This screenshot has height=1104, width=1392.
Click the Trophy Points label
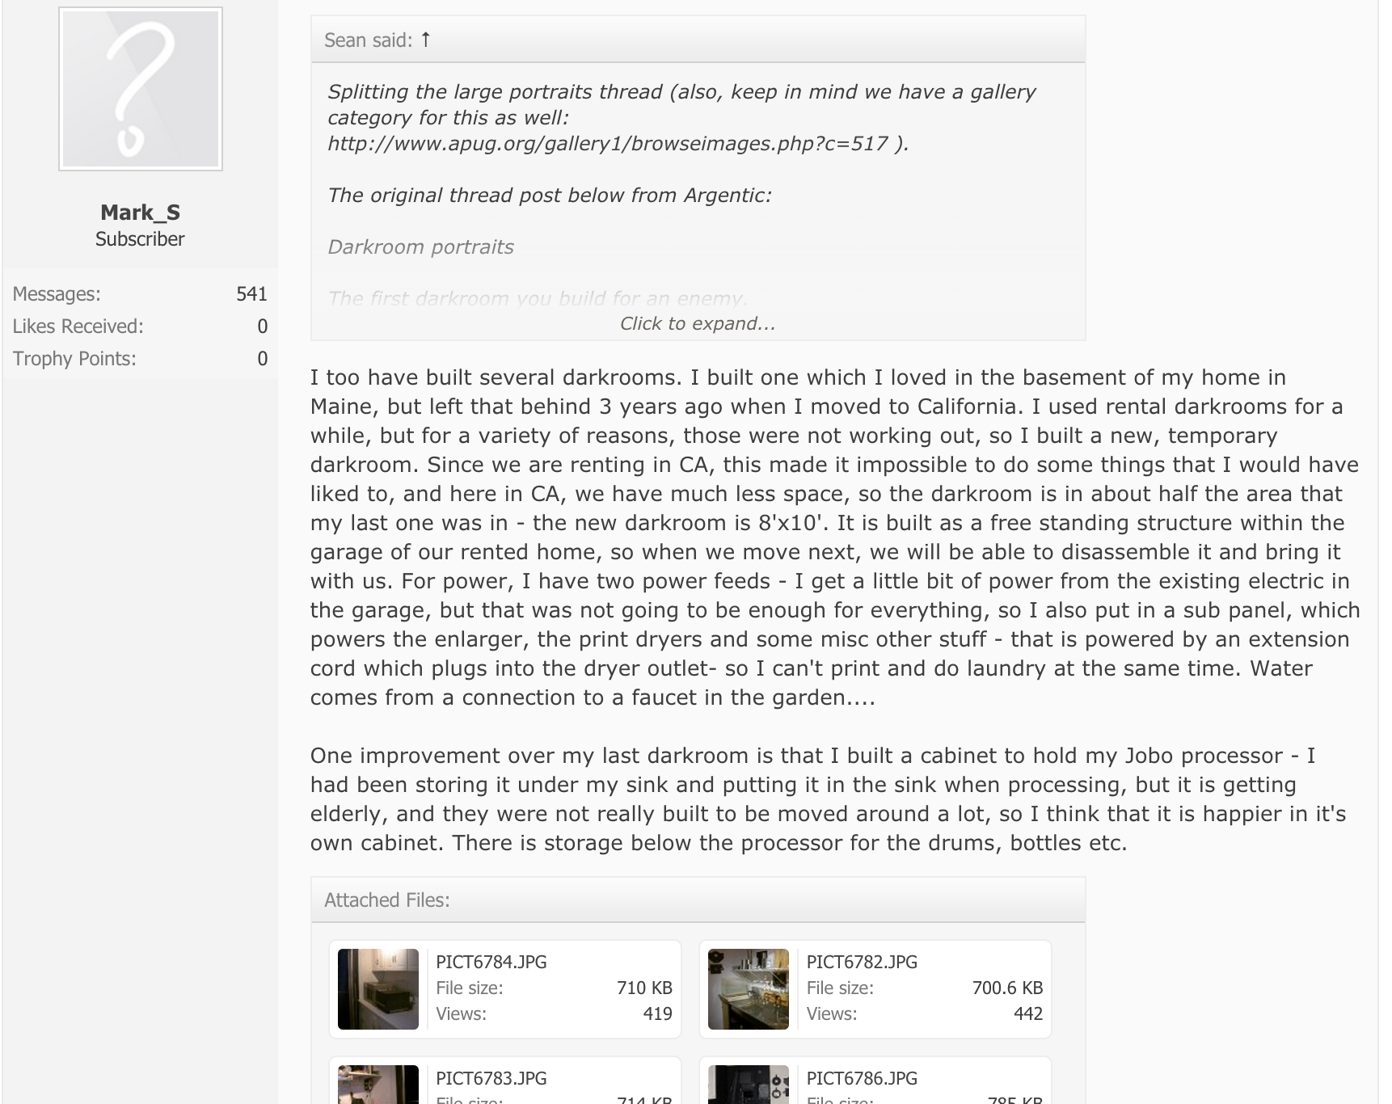(x=74, y=359)
